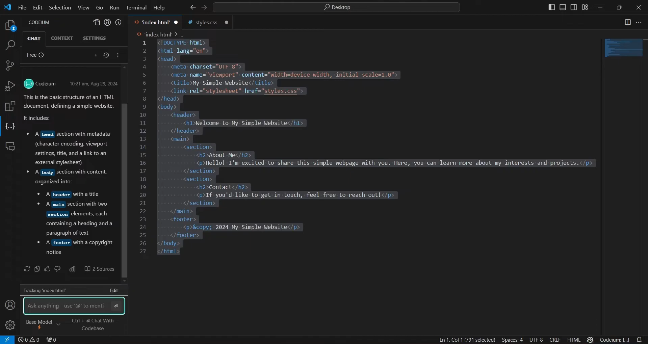Open the File menu
Image resolution: width=648 pixels, height=344 pixels.
click(x=22, y=7)
